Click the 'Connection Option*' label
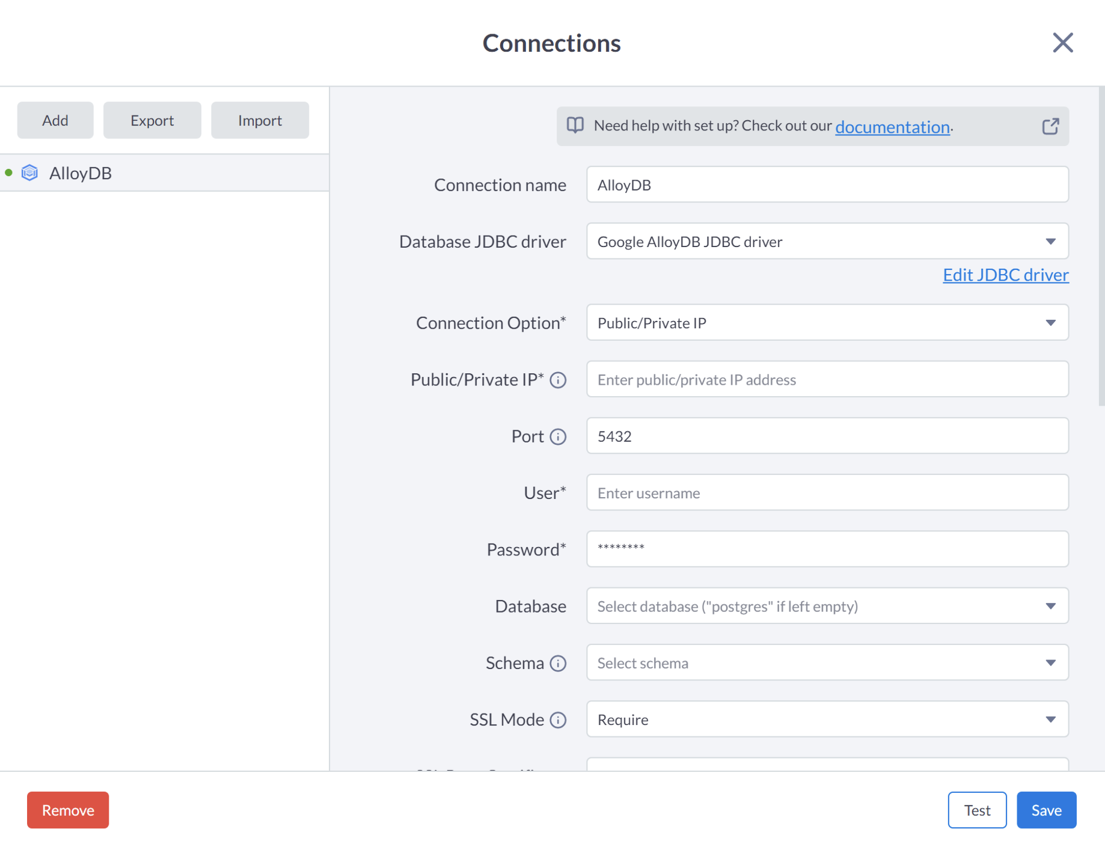 point(491,323)
